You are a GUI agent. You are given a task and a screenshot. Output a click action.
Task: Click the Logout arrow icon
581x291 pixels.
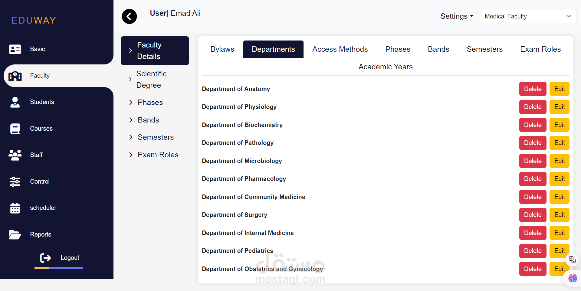46,258
